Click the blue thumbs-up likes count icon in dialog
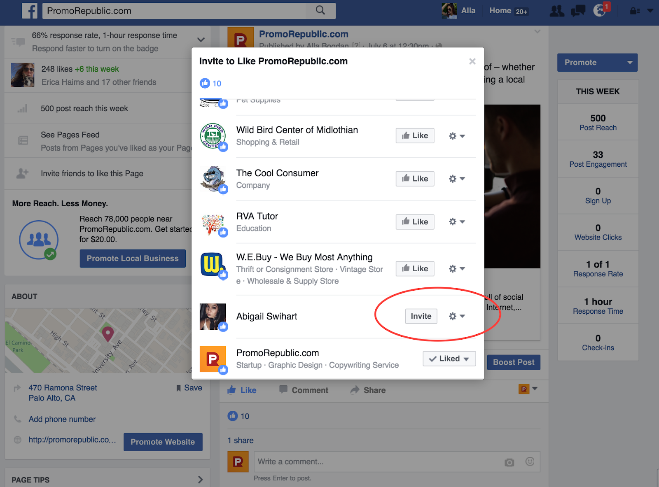This screenshot has height=487, width=659. coord(205,83)
